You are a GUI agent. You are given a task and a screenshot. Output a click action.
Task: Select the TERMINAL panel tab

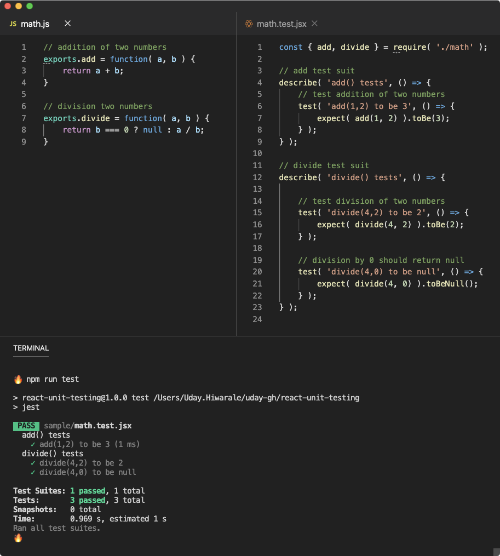[31, 348]
